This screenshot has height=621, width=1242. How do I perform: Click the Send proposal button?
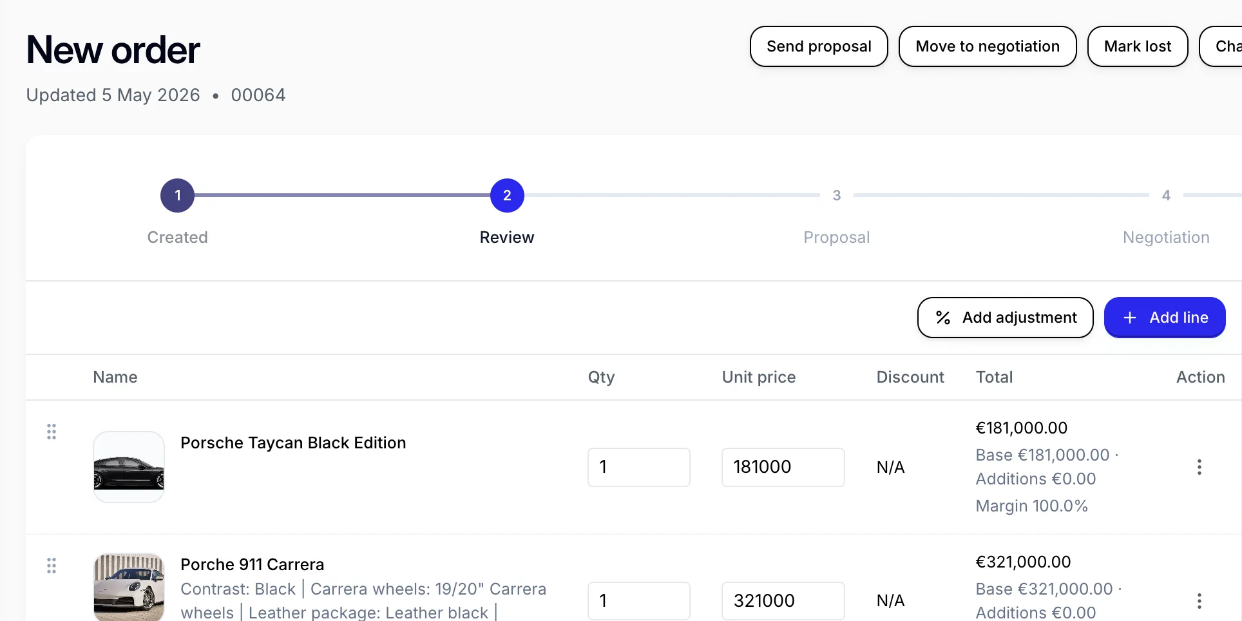[819, 46]
